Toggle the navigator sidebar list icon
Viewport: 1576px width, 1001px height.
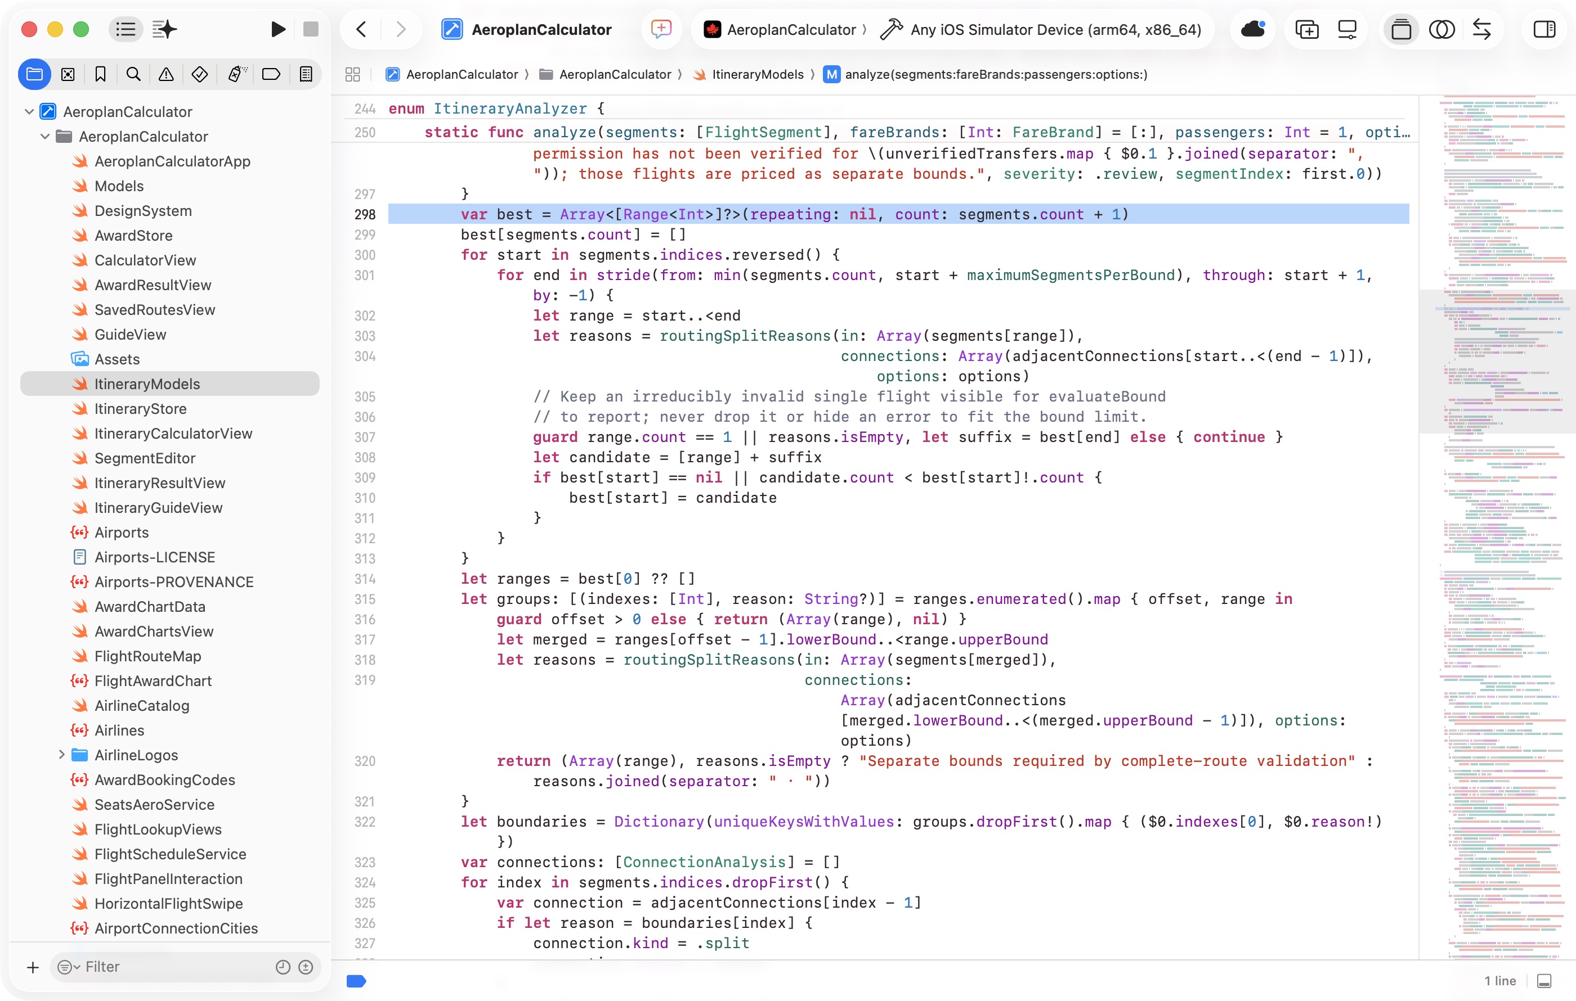[x=126, y=29]
